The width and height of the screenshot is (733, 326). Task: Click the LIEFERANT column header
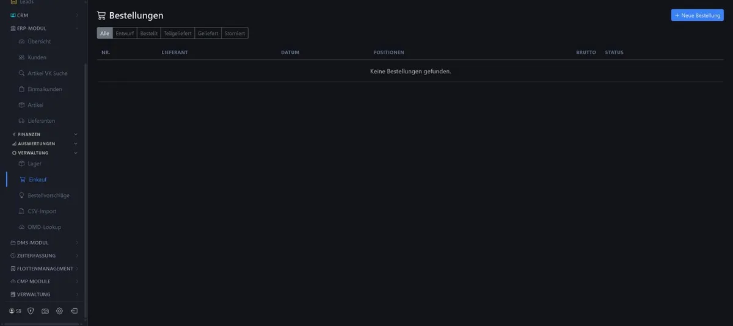point(175,53)
